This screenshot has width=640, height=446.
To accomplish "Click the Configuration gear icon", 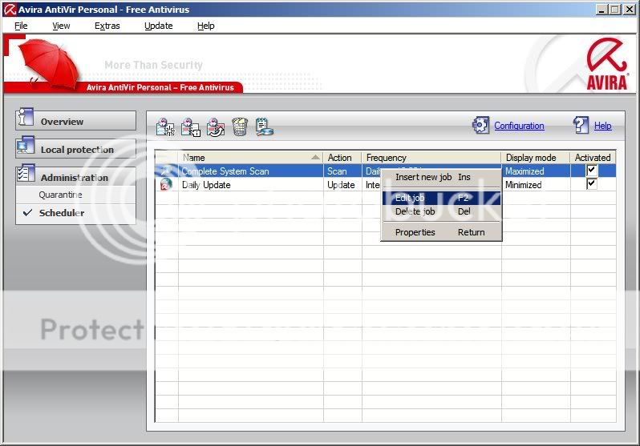I will [481, 125].
